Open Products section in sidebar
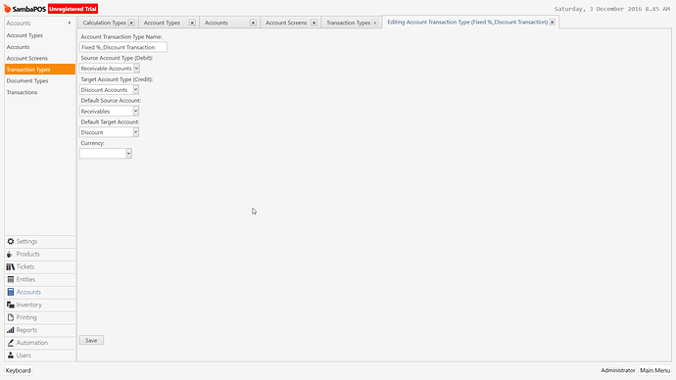This screenshot has width=676, height=380. (x=39, y=255)
